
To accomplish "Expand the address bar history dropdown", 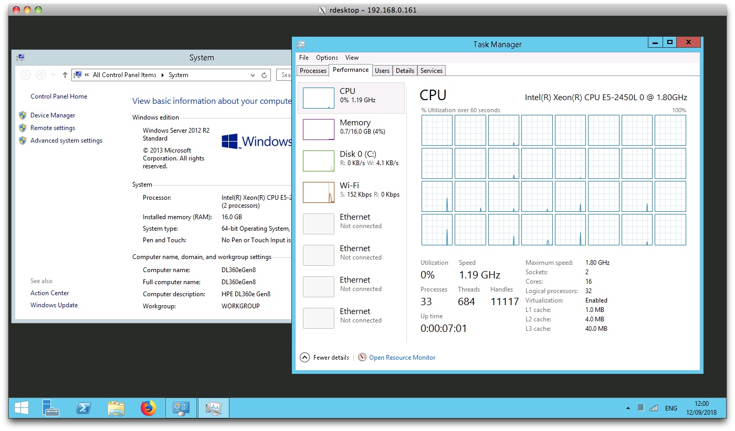I will tap(253, 75).
